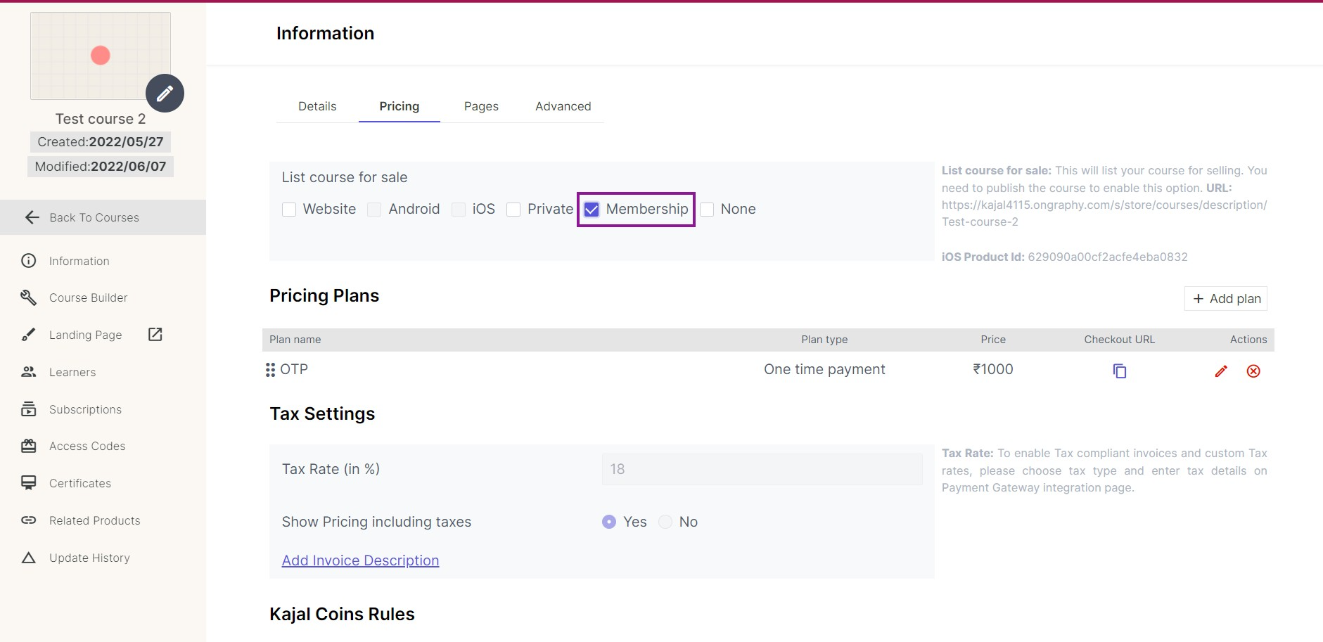Viewport: 1323px width, 642px height.
Task: Switch to the Advanced tab
Action: point(563,107)
